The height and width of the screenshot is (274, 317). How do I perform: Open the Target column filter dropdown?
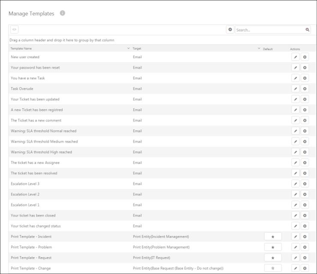[x=259, y=49]
